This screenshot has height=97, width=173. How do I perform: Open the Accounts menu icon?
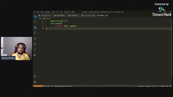[x=35, y=77]
